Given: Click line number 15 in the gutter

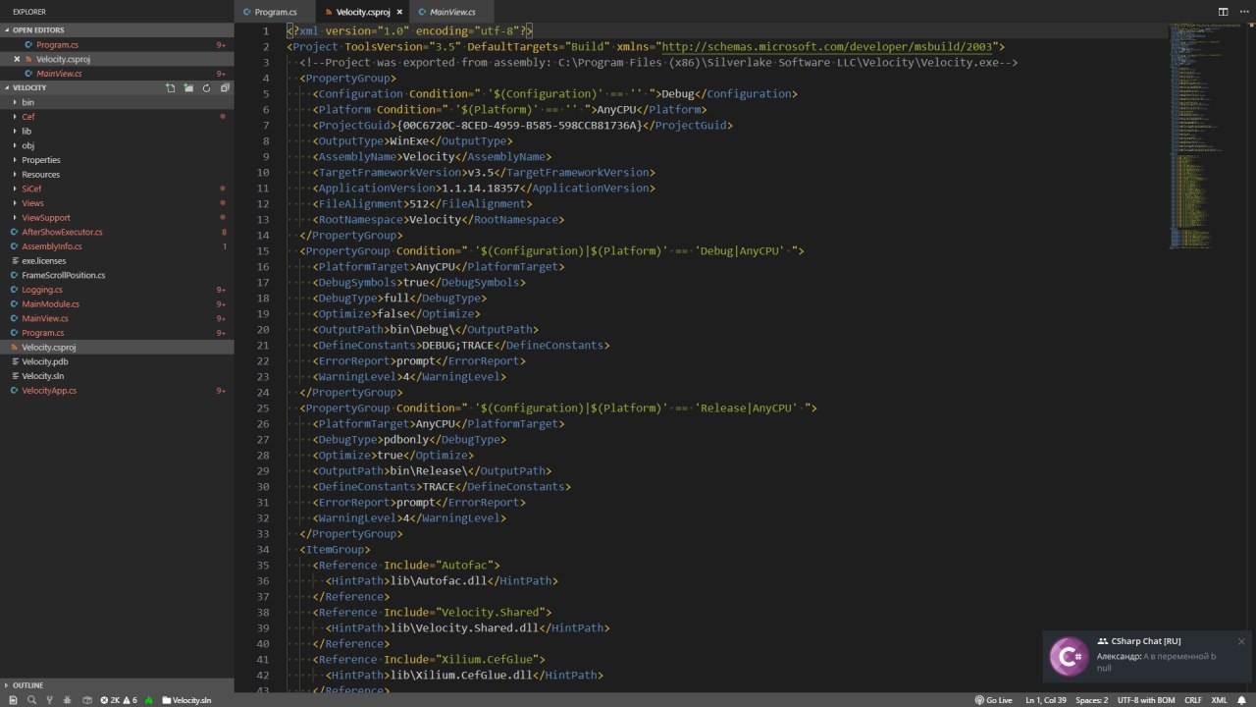Looking at the screenshot, I should pos(263,250).
